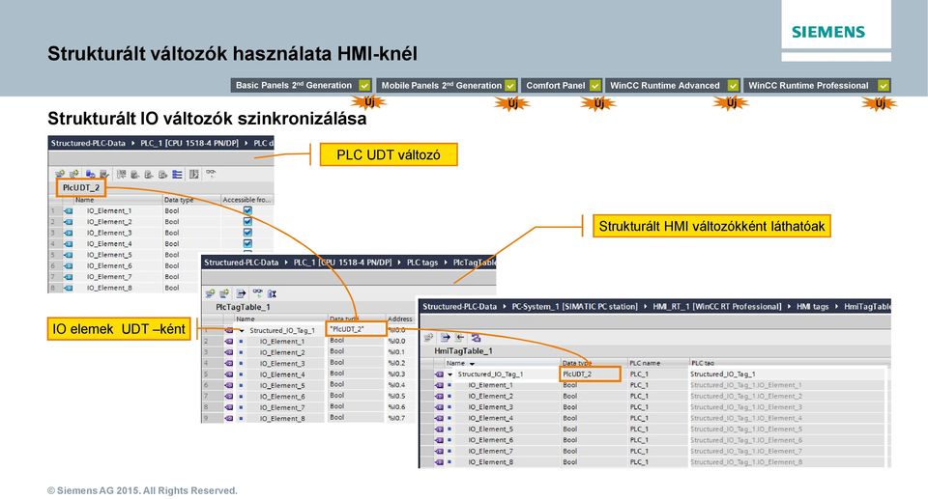This screenshot has height=499, width=928.
Task: Click PLC tag Structured_IO_Tag_1.IO_Element_7 cell
Action: point(745,451)
